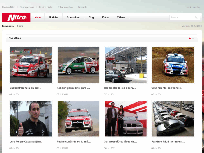Open the Contacto link
This screenshot has height=153, width=204.
tap(82, 7)
